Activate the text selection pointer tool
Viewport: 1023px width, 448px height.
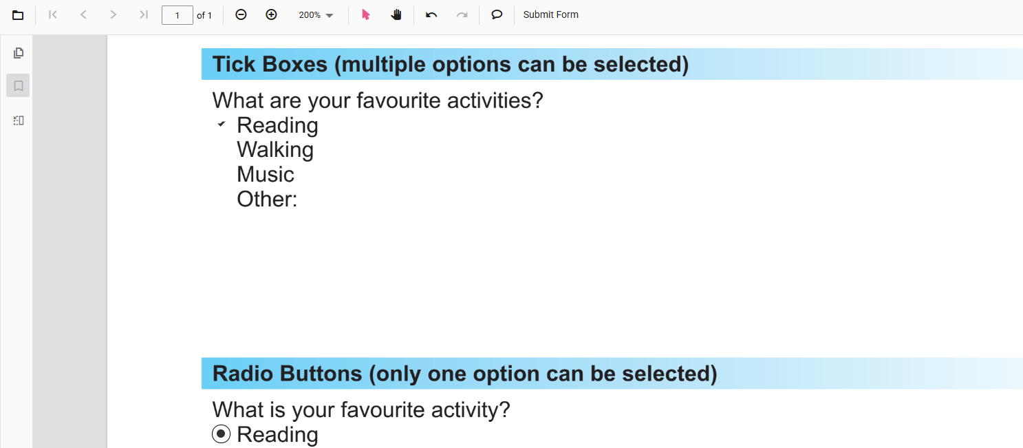click(366, 15)
